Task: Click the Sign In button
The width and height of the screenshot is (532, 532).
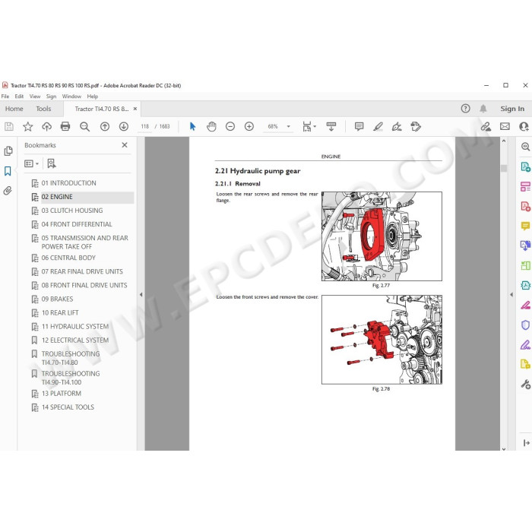Action: tap(512, 109)
